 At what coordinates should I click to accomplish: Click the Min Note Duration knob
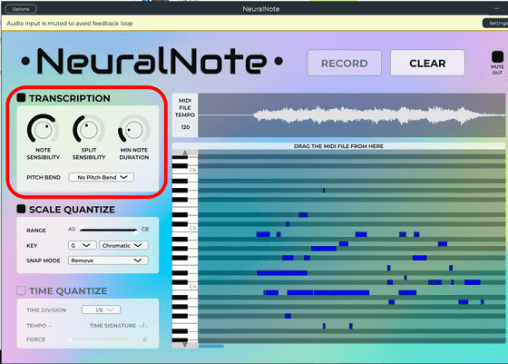[134, 129]
